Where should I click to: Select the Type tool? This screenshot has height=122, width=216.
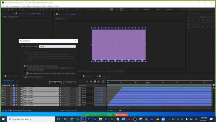click(x=47, y=9)
